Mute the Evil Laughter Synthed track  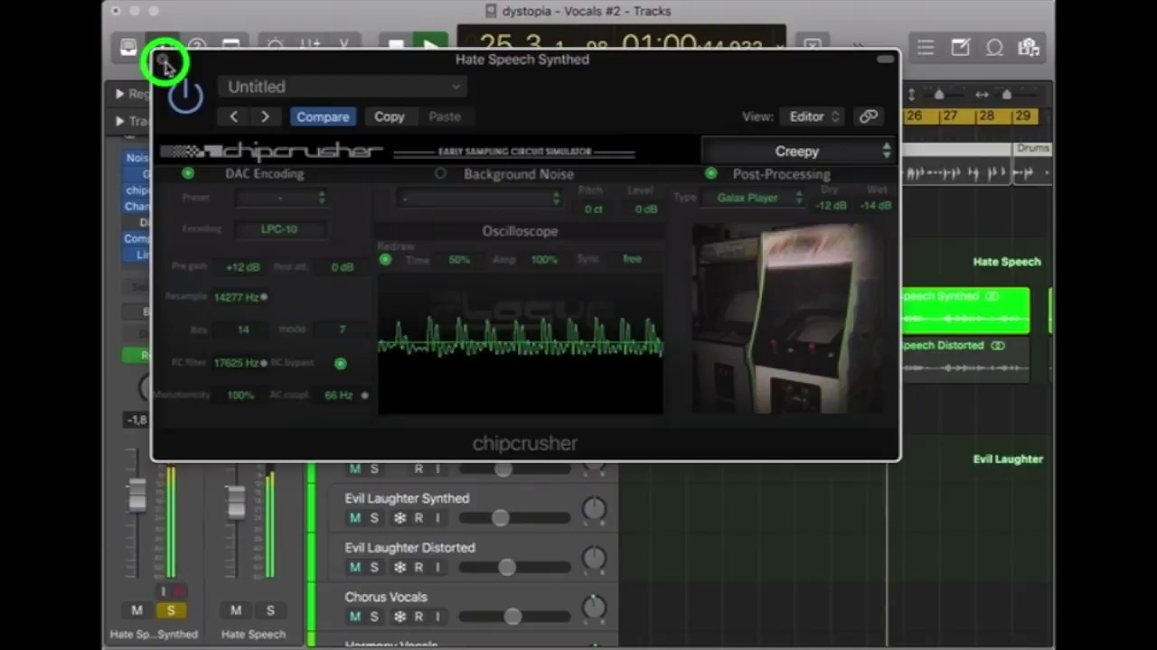[354, 518]
